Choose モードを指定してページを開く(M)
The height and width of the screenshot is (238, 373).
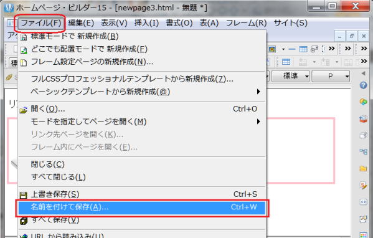click(x=142, y=121)
